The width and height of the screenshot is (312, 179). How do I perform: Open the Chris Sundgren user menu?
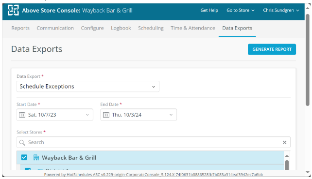tap(281, 10)
